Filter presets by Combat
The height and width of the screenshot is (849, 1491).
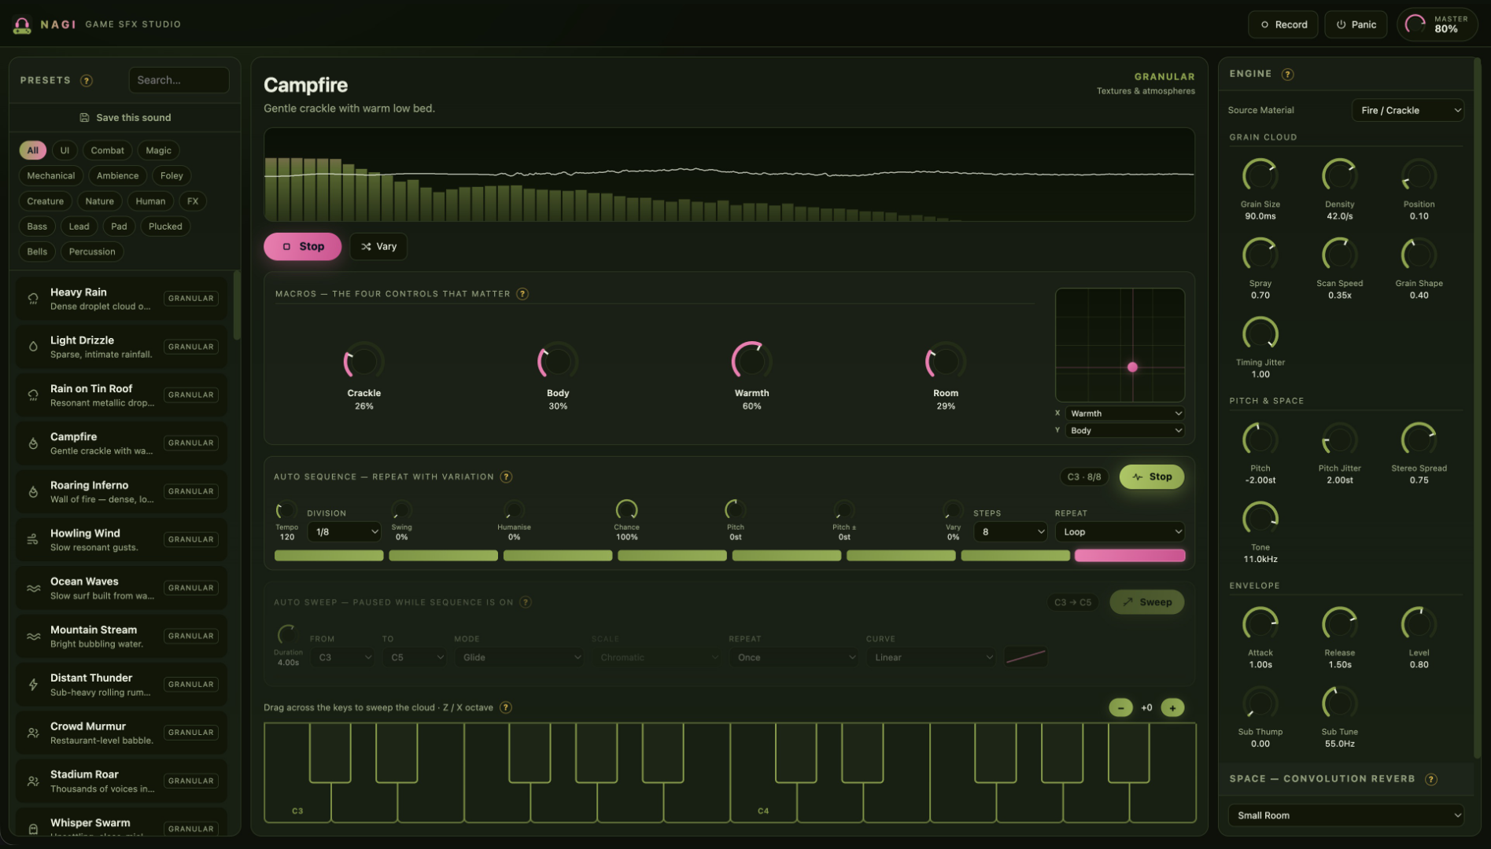(x=107, y=150)
